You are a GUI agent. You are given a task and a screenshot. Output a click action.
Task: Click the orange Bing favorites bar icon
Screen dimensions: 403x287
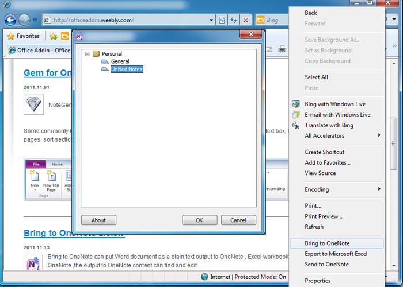point(64,36)
